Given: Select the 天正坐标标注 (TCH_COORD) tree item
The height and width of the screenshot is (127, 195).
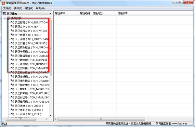Looking at the screenshot, I should [31, 77].
